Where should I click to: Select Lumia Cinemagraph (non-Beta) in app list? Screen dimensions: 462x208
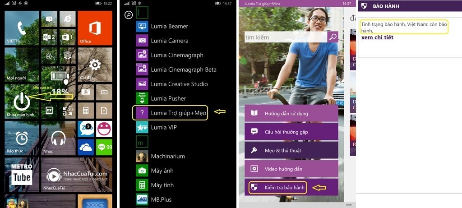(x=170, y=55)
